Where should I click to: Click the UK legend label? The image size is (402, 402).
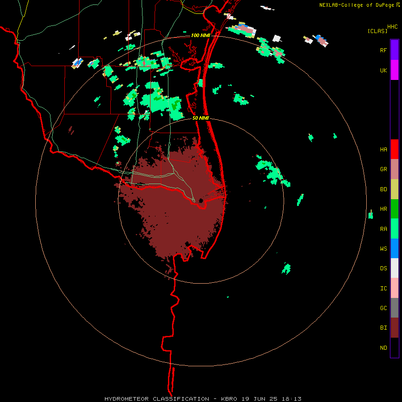click(383, 70)
